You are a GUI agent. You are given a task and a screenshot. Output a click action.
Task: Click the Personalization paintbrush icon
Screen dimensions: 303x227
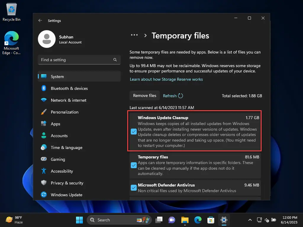coord(44,112)
